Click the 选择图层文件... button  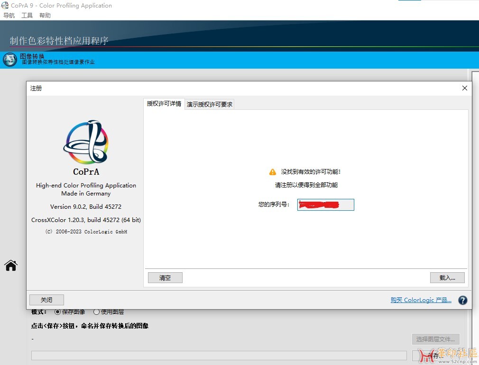[435, 339]
